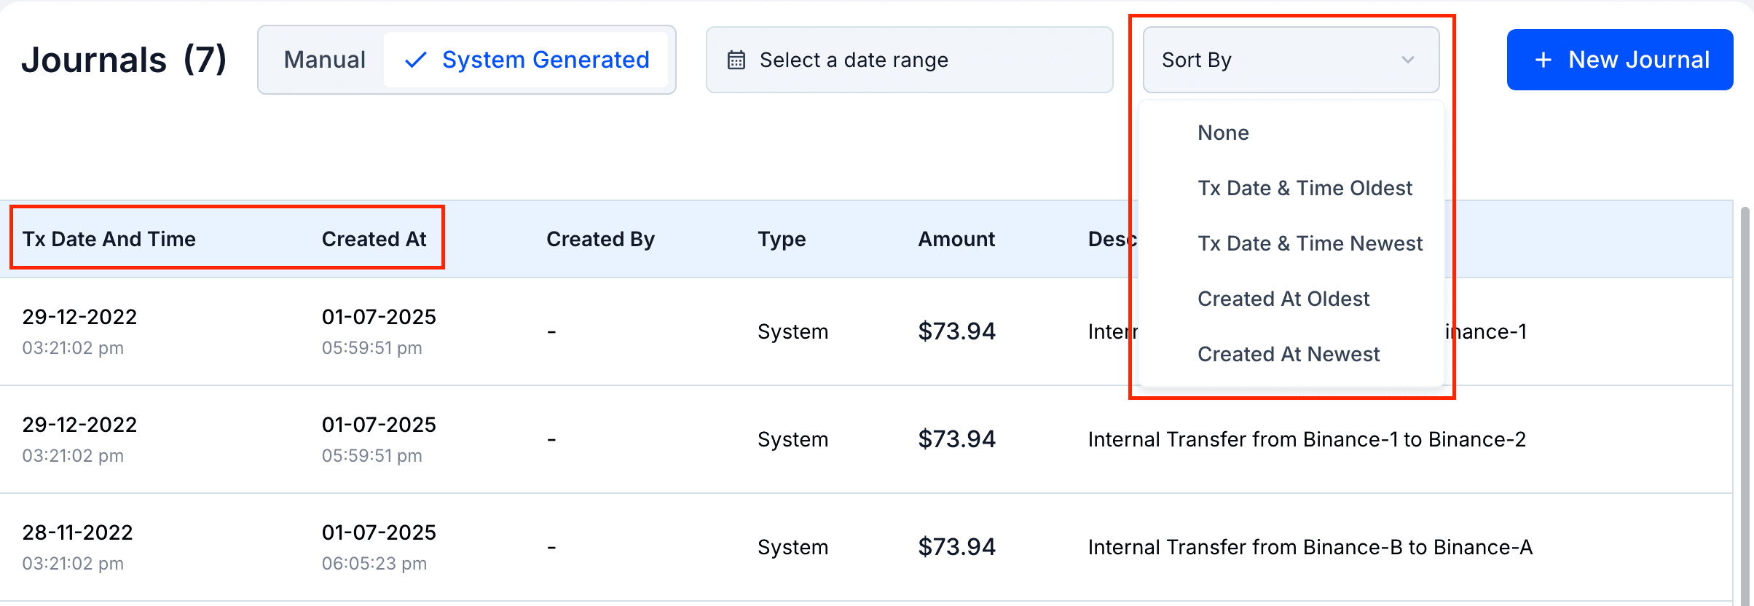The width and height of the screenshot is (1754, 606).
Task: Sort by Tx Date & Time Newest
Action: [1310, 243]
